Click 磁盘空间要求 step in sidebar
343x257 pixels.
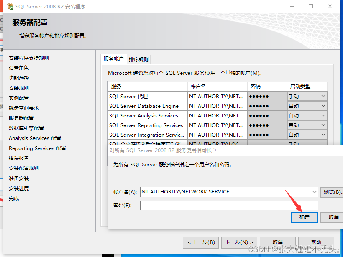[24, 108]
